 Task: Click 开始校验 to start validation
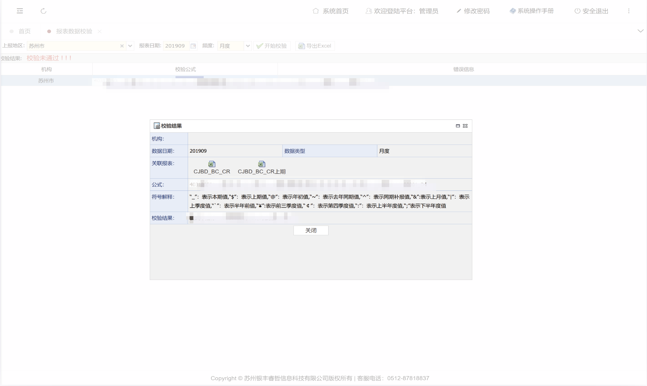[272, 46]
